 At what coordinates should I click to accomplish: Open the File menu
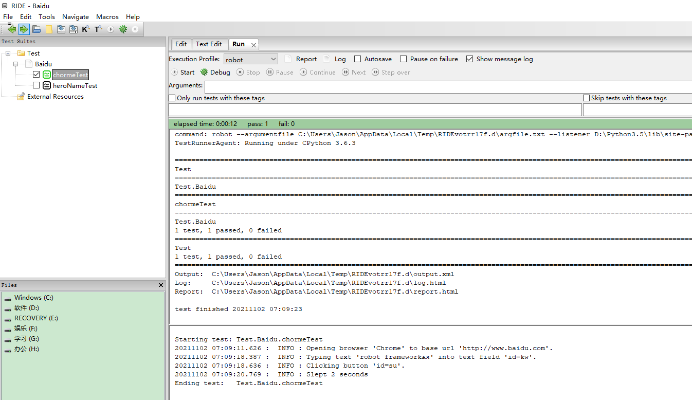[x=8, y=17]
